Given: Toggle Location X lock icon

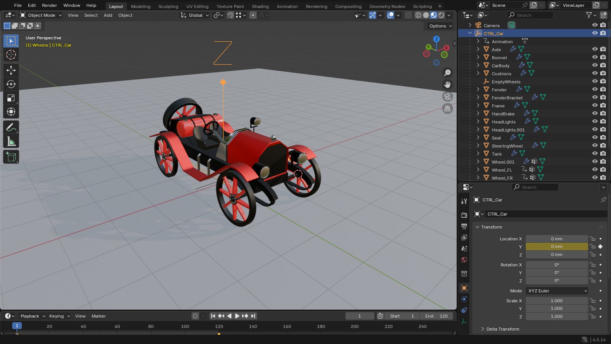Looking at the screenshot, I should coord(592,239).
